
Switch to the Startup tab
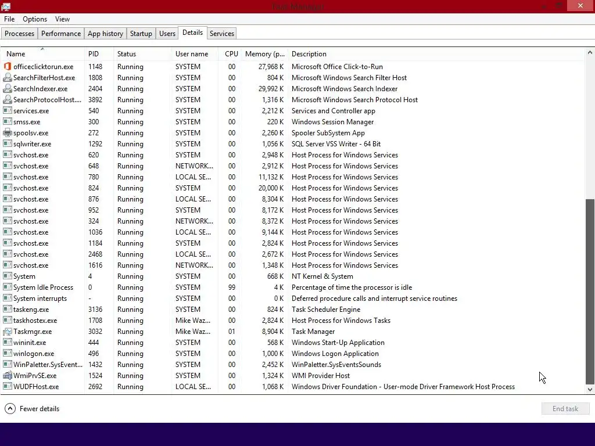[x=141, y=33]
